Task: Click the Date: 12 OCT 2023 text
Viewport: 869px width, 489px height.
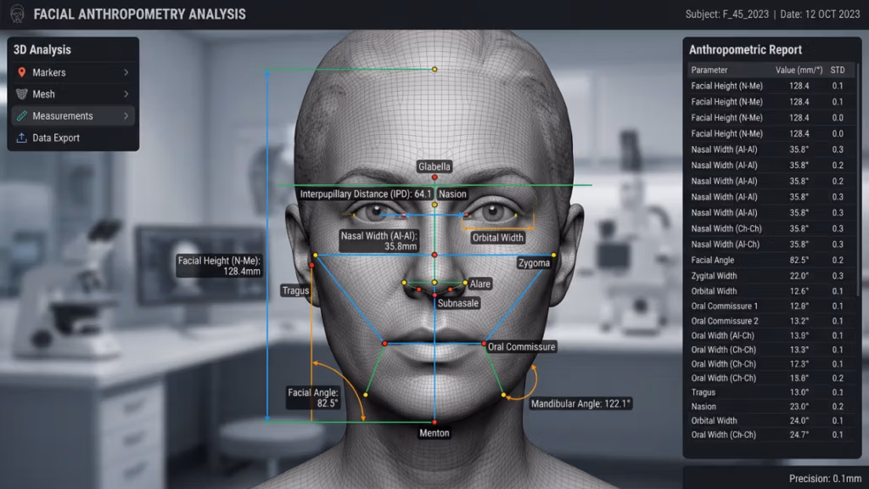Action: pyautogui.click(x=820, y=14)
